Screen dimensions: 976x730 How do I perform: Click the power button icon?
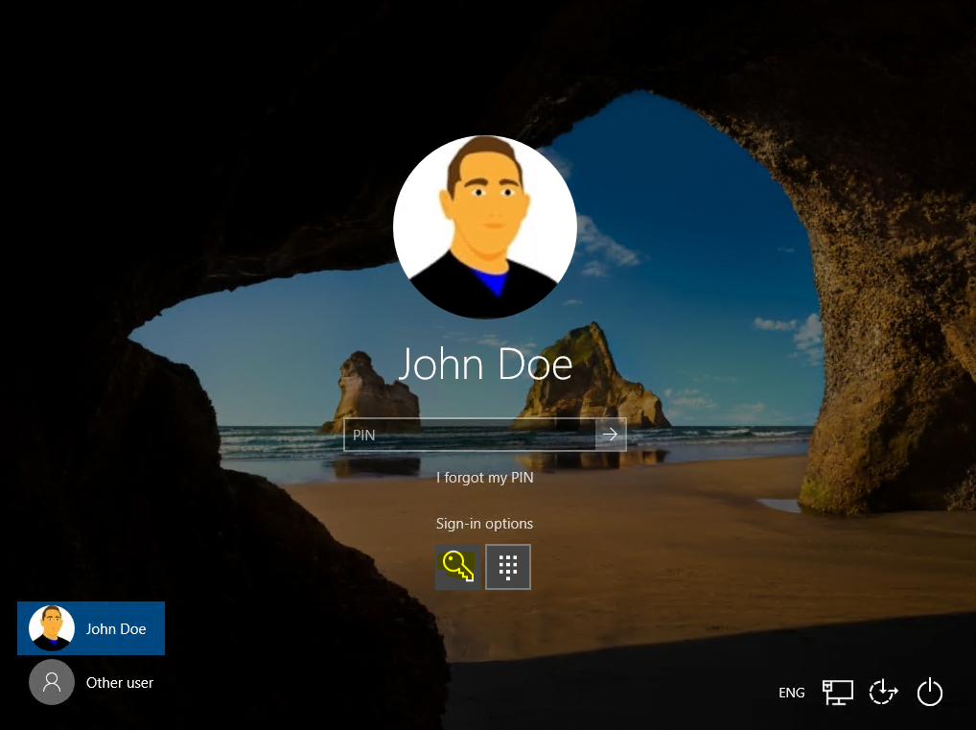pos(929,692)
